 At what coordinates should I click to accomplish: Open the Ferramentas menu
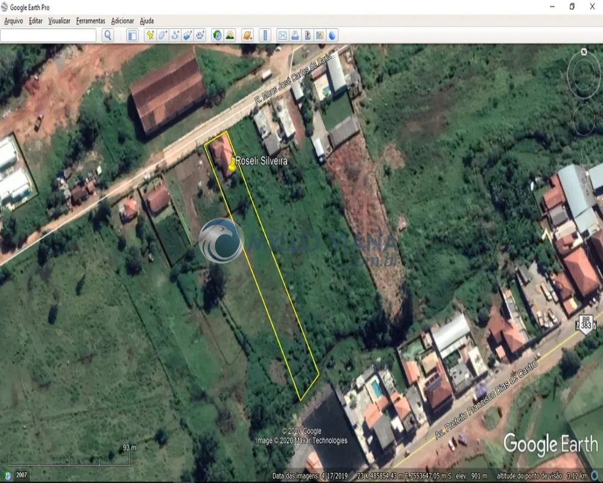[x=90, y=21]
